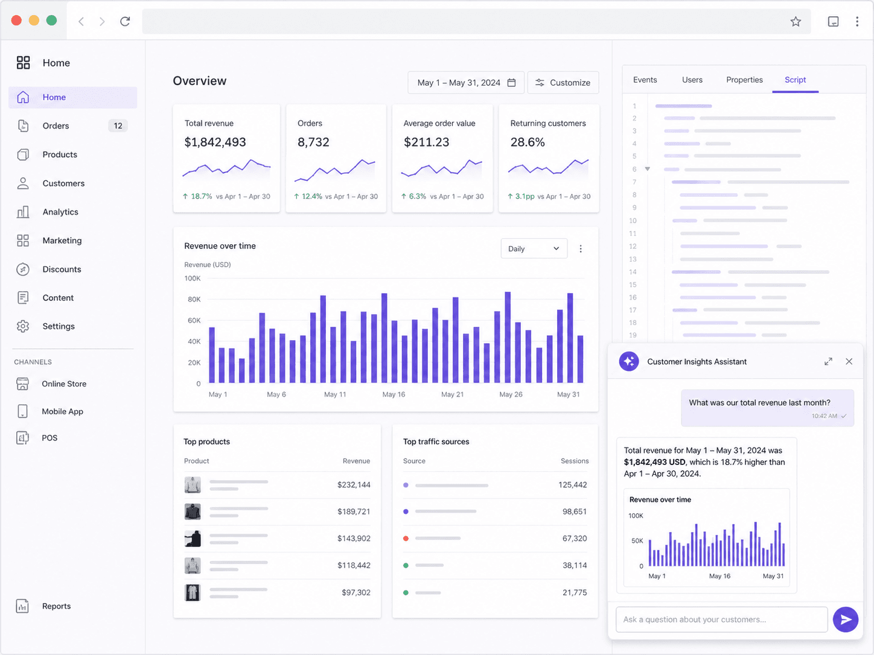The height and width of the screenshot is (655, 874).
Task: Click the Customize button
Action: [563, 83]
